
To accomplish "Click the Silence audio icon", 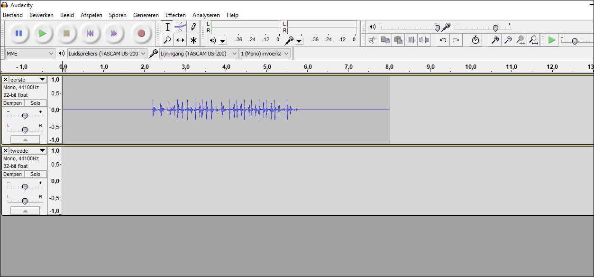I will point(424,40).
